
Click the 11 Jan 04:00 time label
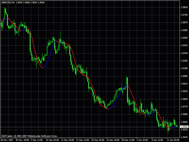tap(173, 140)
